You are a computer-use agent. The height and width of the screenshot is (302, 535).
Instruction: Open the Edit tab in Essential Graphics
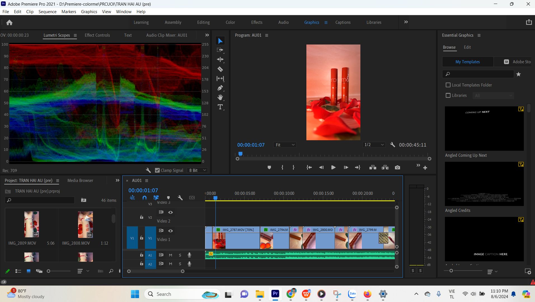coord(467,47)
